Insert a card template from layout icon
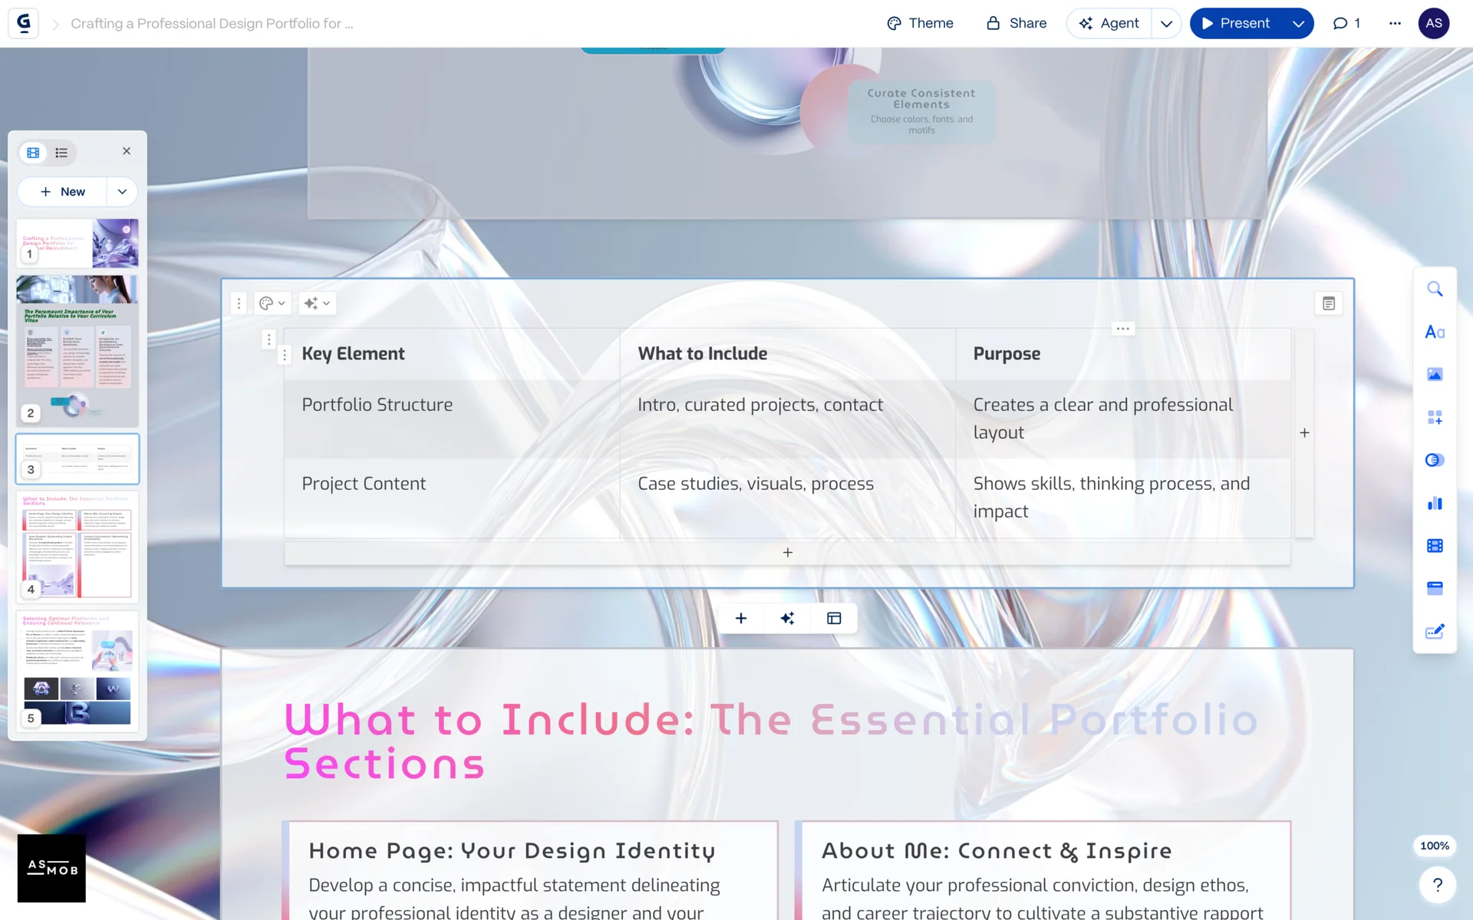This screenshot has width=1473, height=920. click(x=834, y=618)
